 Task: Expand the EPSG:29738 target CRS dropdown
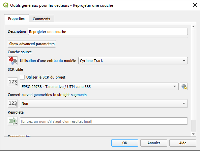tap(99, 87)
